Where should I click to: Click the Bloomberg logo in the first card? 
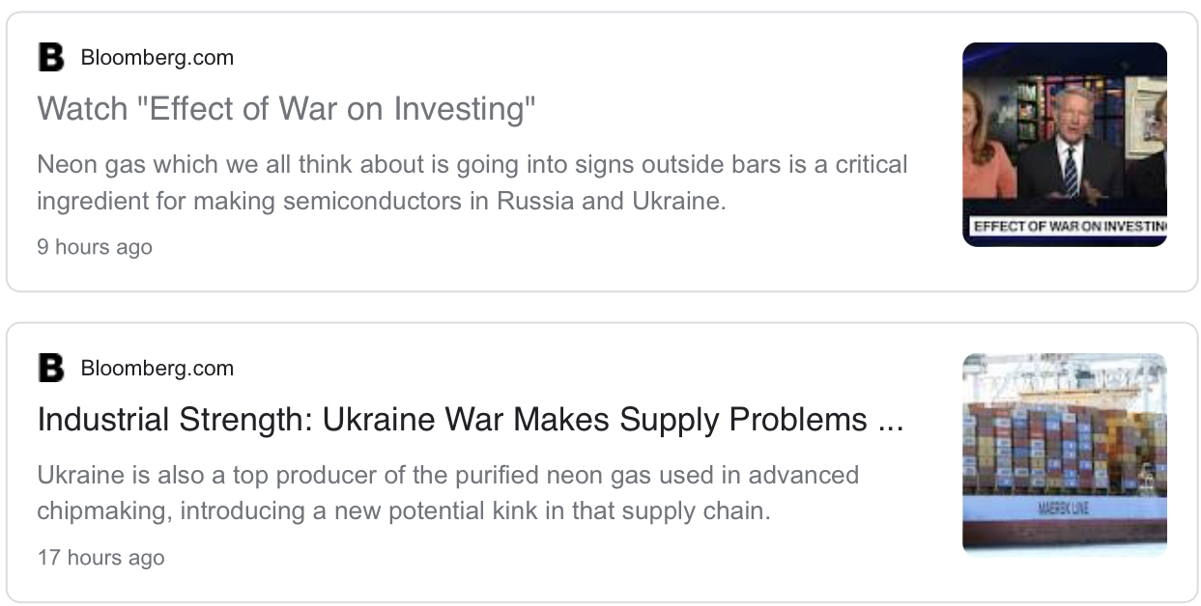(x=50, y=58)
